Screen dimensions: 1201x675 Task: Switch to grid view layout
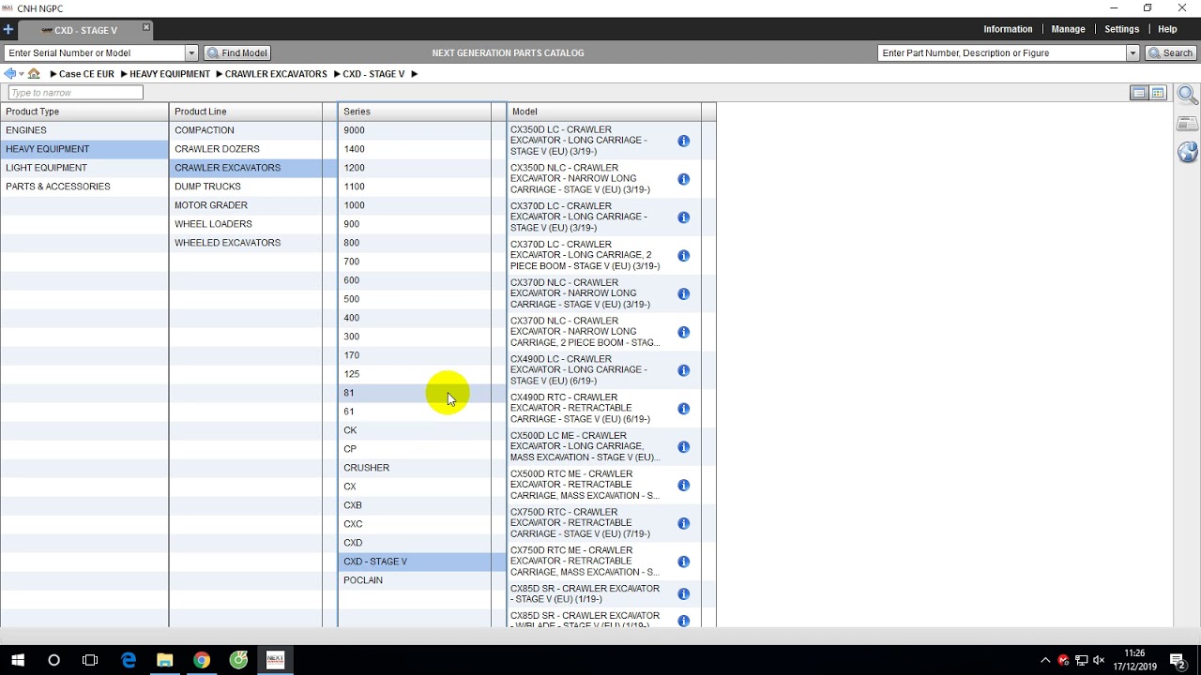(1158, 93)
